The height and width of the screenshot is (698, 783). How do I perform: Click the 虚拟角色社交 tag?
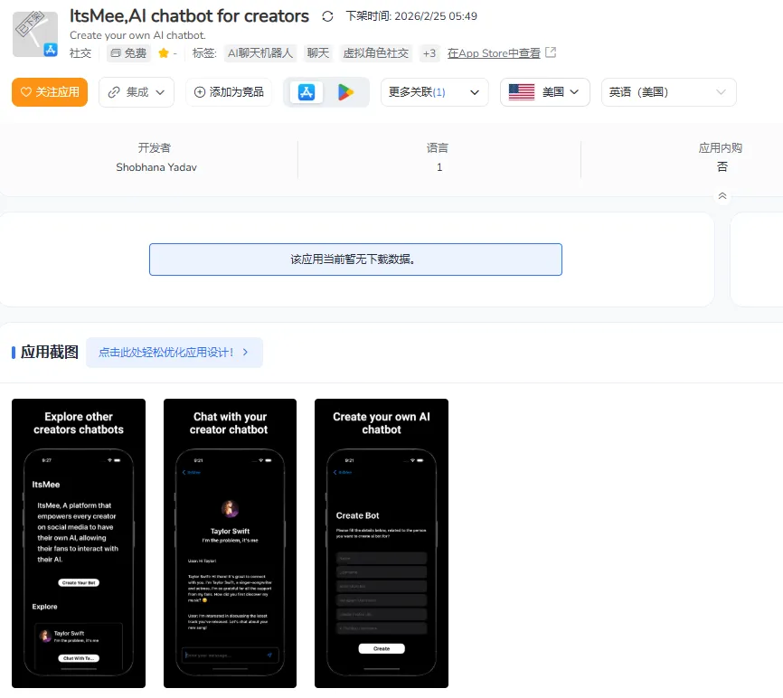tap(375, 53)
